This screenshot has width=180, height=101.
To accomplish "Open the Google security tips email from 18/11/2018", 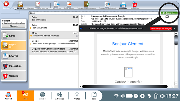I will (x=54, y=43).
